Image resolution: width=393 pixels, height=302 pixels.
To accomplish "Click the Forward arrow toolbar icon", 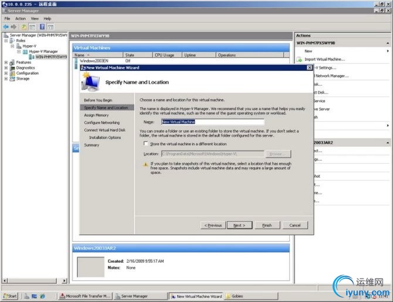I will pyautogui.click(x=13, y=27).
